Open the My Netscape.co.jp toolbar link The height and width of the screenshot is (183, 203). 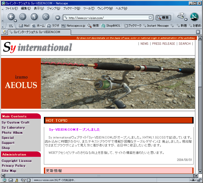pyautogui.click(x=73, y=26)
